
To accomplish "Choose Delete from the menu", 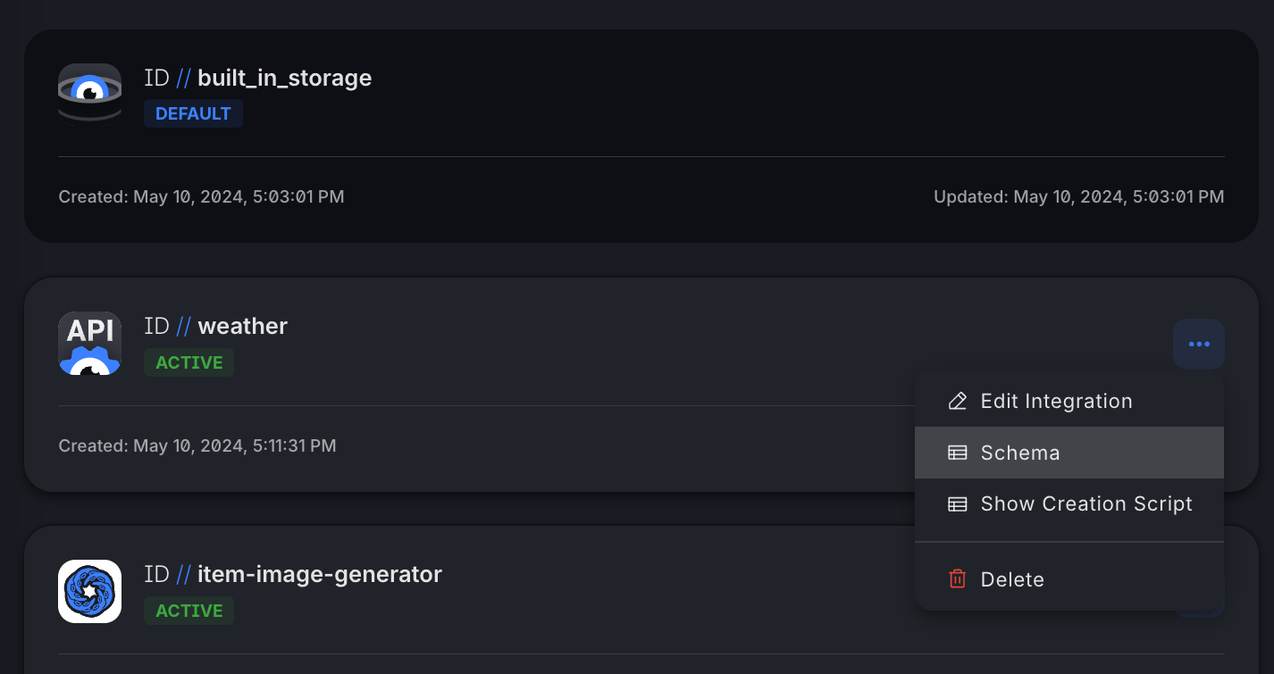I will [x=1069, y=579].
